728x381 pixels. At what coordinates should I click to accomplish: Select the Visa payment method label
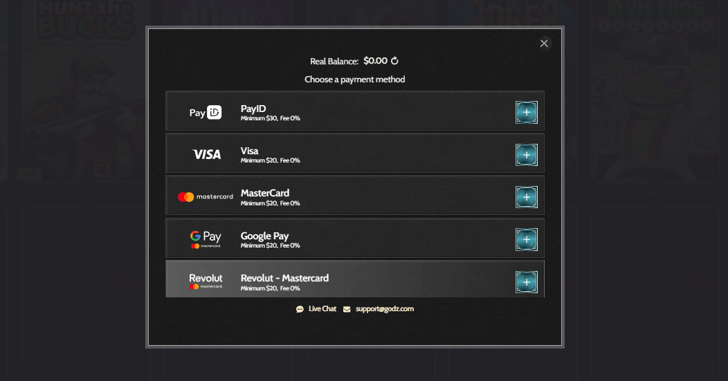249,151
